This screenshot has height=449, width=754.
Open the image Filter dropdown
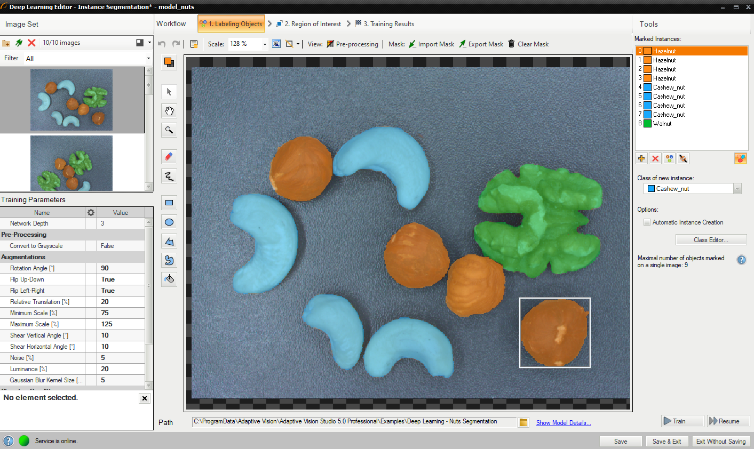(148, 59)
